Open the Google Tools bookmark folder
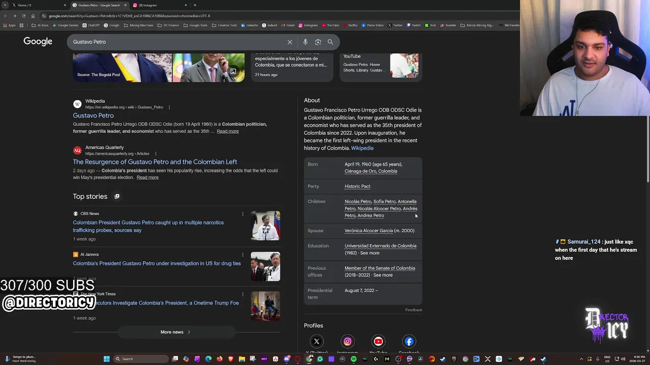 [196, 25]
